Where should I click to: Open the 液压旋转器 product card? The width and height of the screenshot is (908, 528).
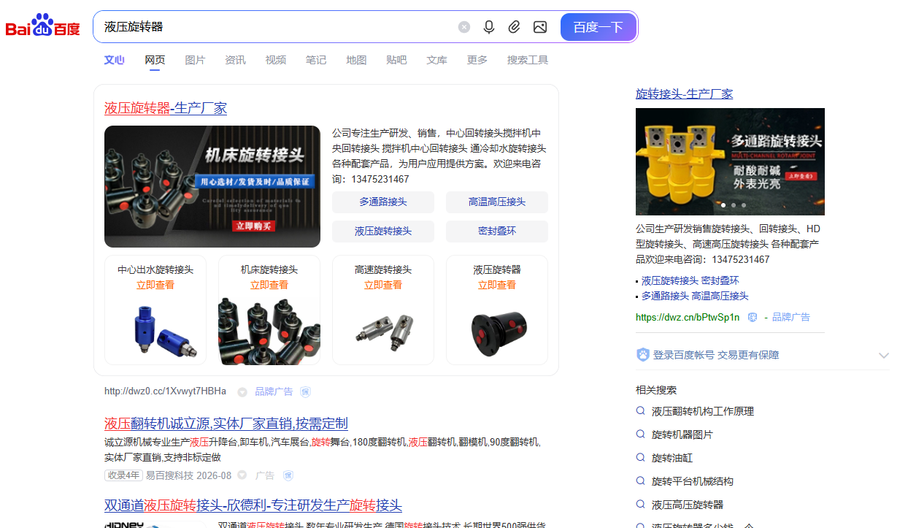[497, 310]
